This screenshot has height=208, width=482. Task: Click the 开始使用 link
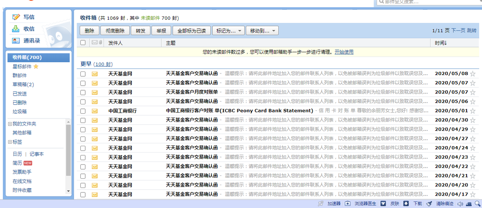[x=344, y=52]
